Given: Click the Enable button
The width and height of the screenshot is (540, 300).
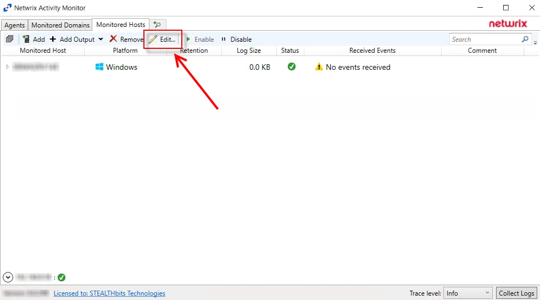Looking at the screenshot, I should [x=200, y=39].
